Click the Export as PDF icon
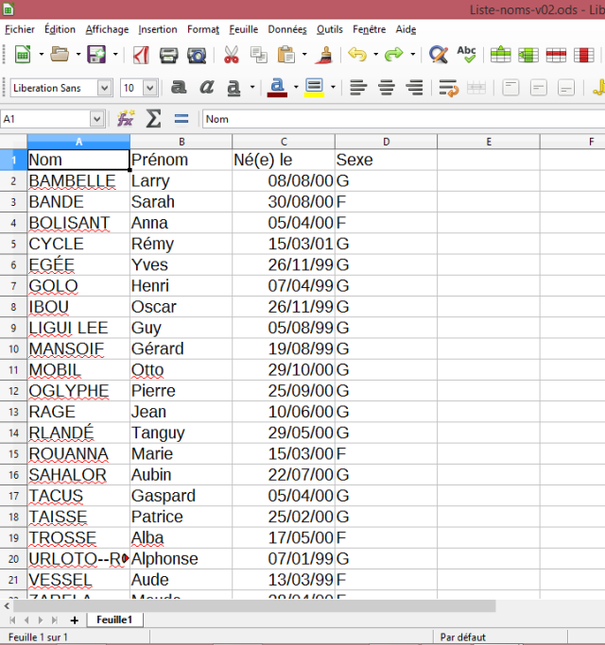The width and height of the screenshot is (605, 645). (x=141, y=55)
